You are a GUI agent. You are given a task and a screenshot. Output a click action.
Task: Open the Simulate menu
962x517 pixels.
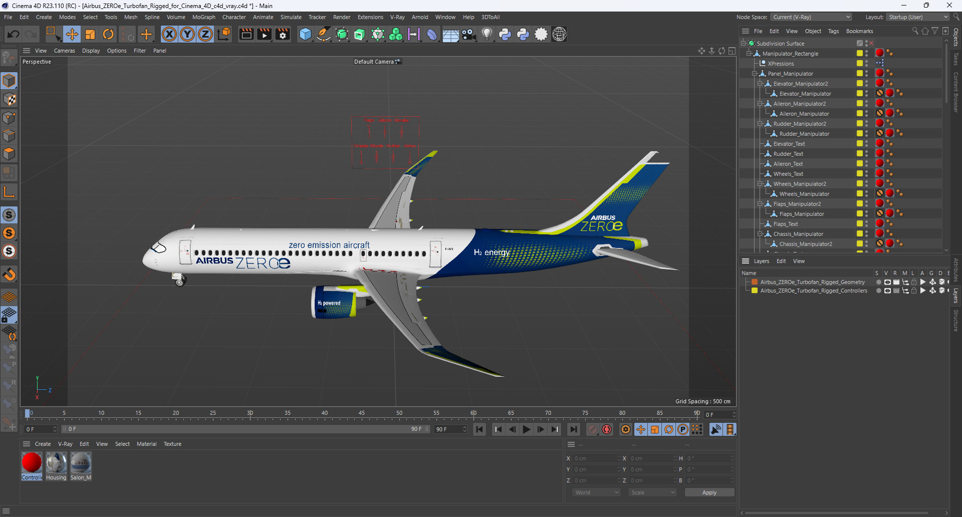pyautogui.click(x=291, y=17)
